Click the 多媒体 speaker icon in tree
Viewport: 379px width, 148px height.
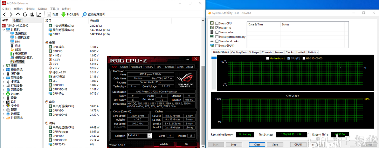click(x=8, y=82)
